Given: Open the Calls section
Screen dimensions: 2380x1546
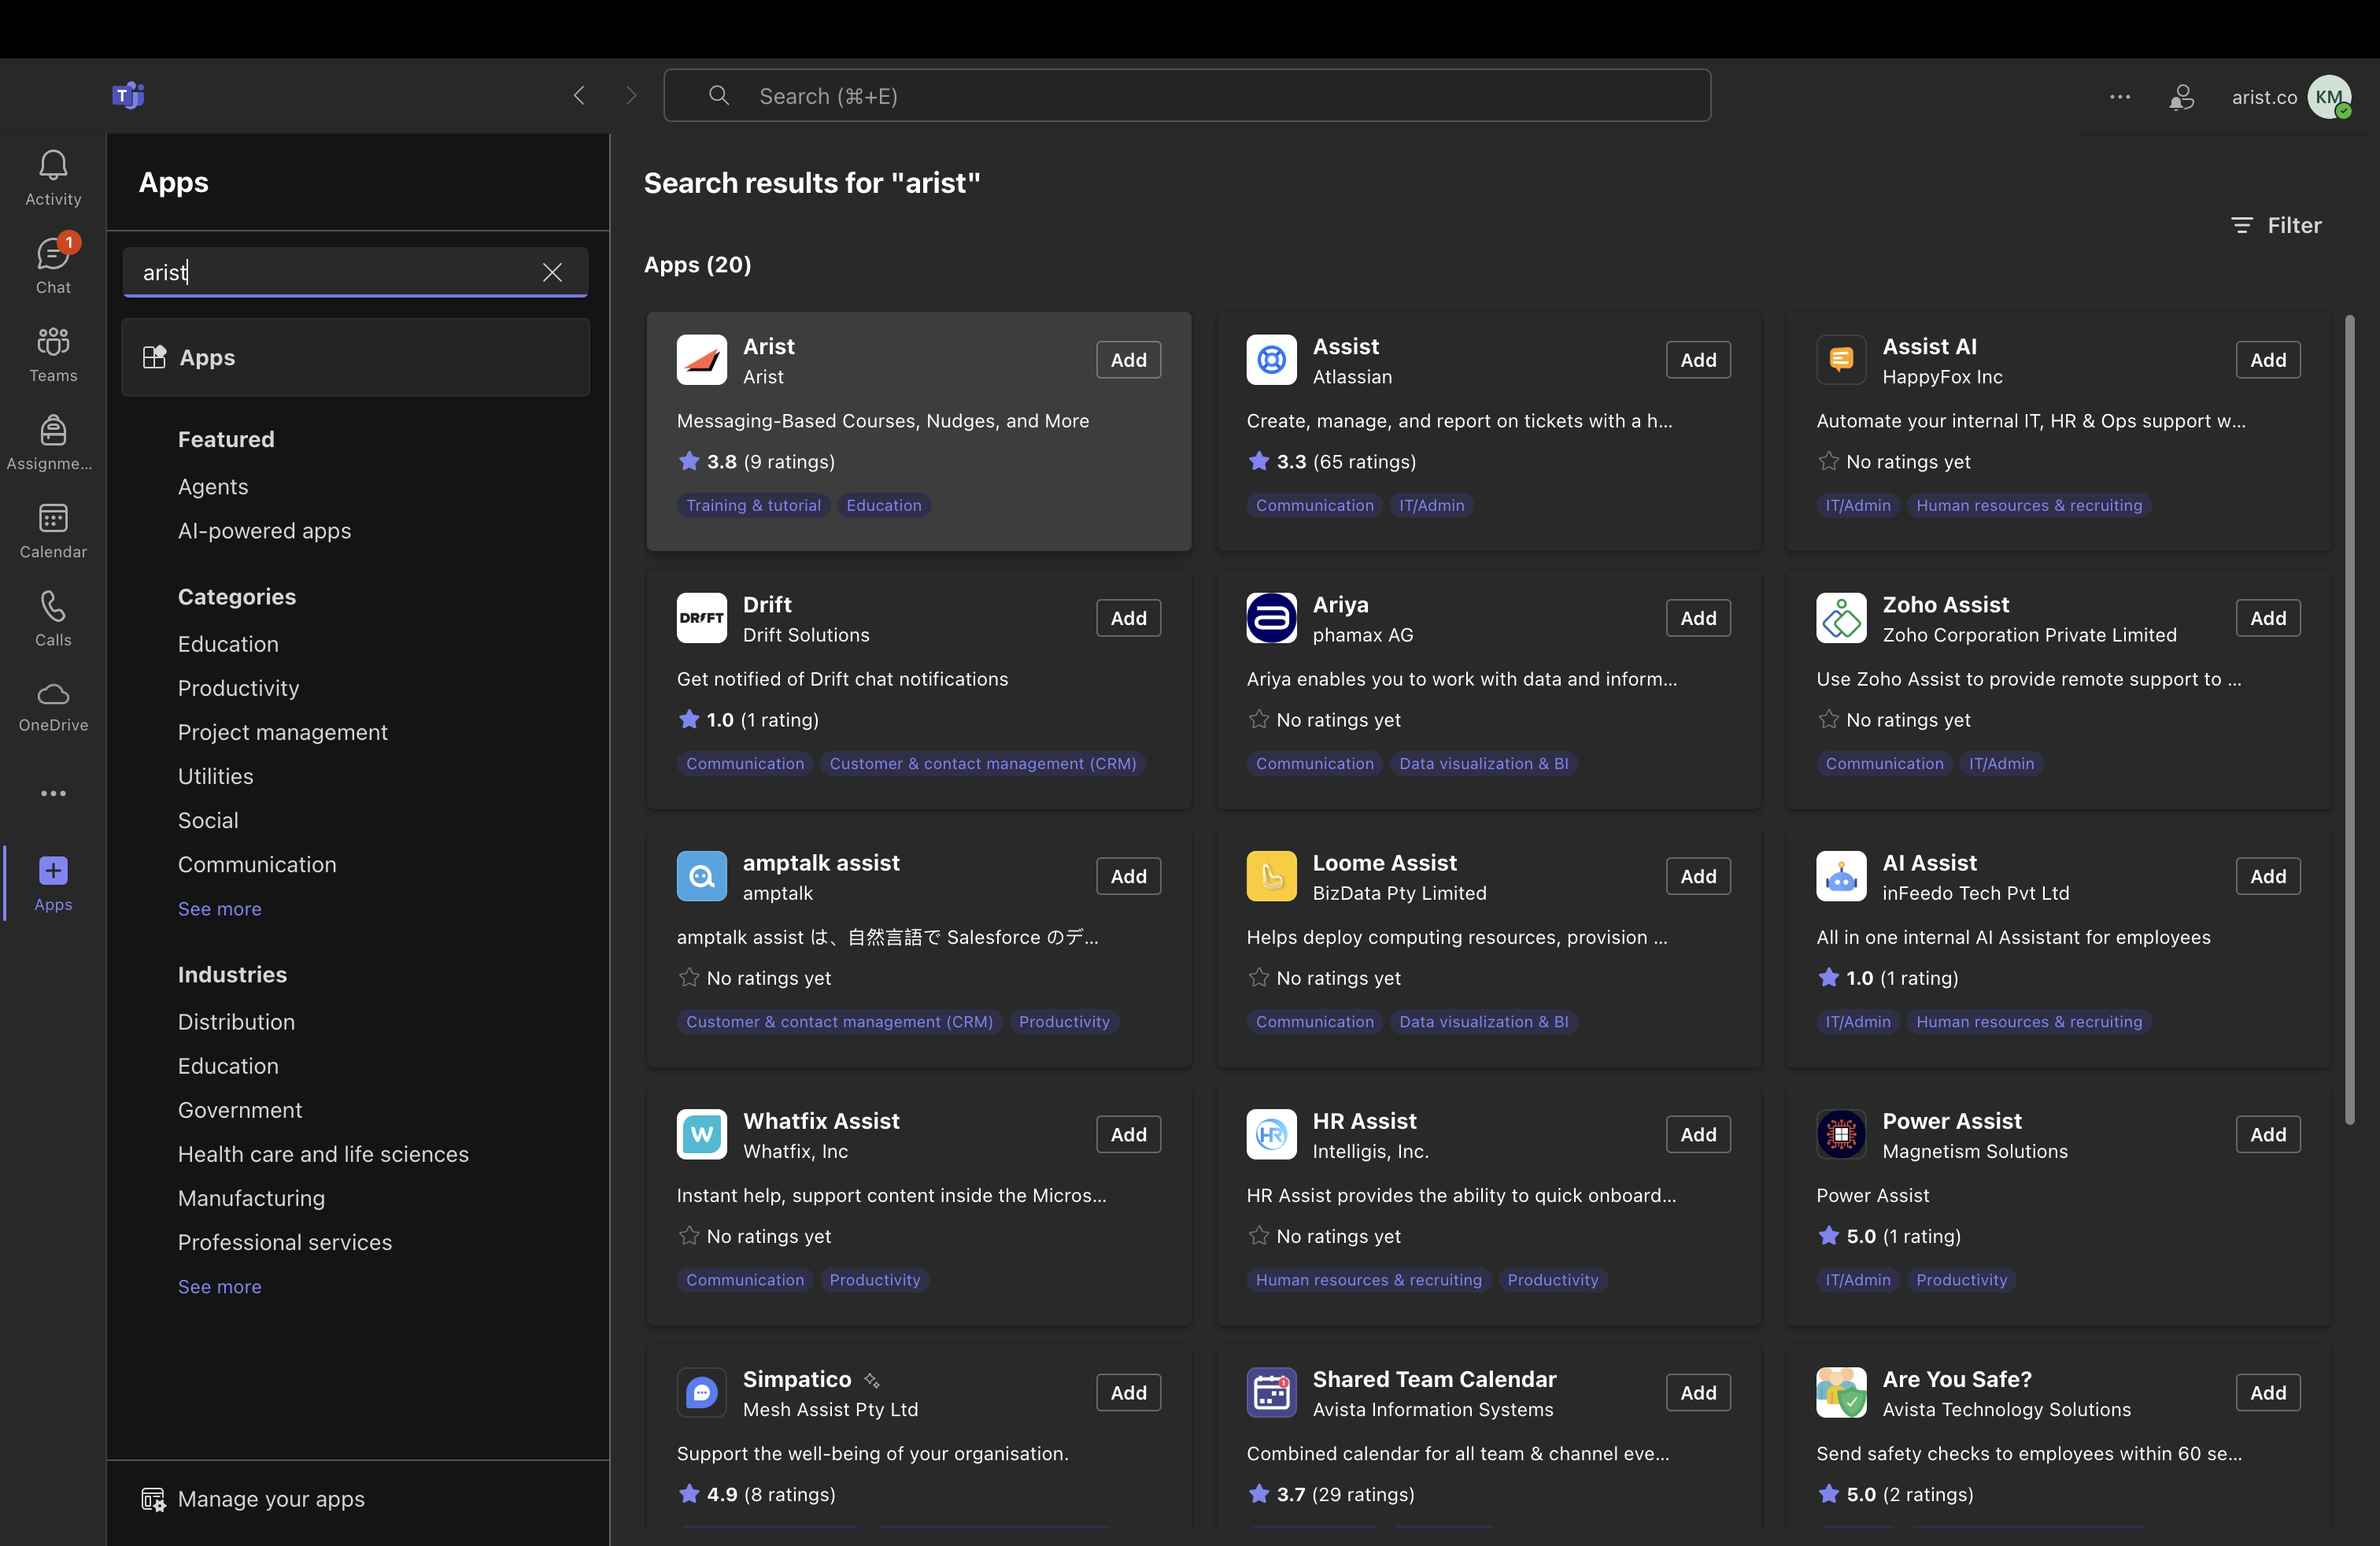Looking at the screenshot, I should coord(53,618).
